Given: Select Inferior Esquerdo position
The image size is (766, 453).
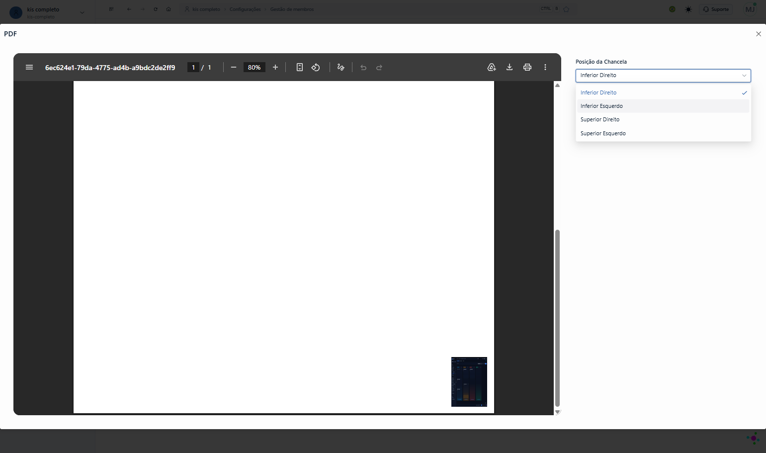Looking at the screenshot, I should 663,106.
